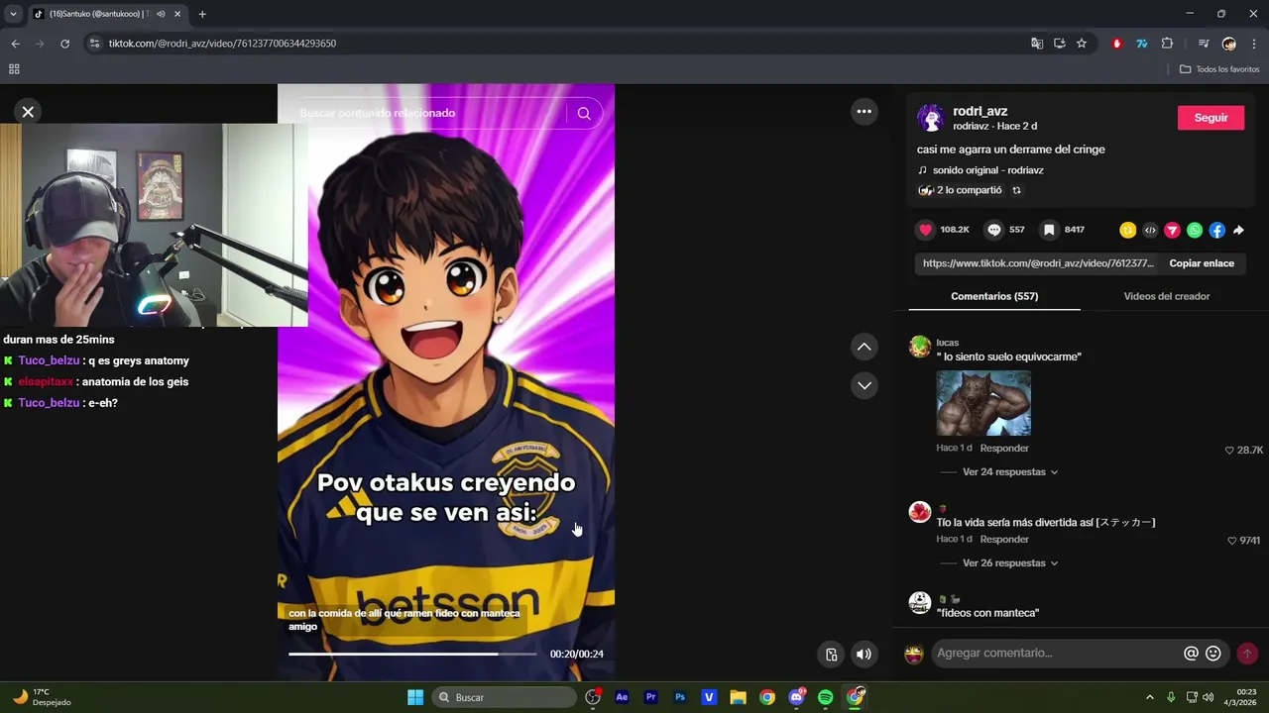The image size is (1269, 713).
Task: Click taskbar Buscar search box
Action: coord(505,697)
